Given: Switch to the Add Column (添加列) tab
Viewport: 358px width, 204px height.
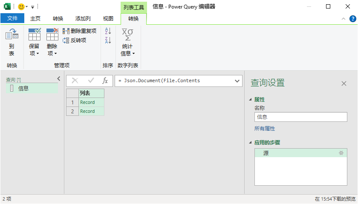Looking at the screenshot, I should 83,18.
